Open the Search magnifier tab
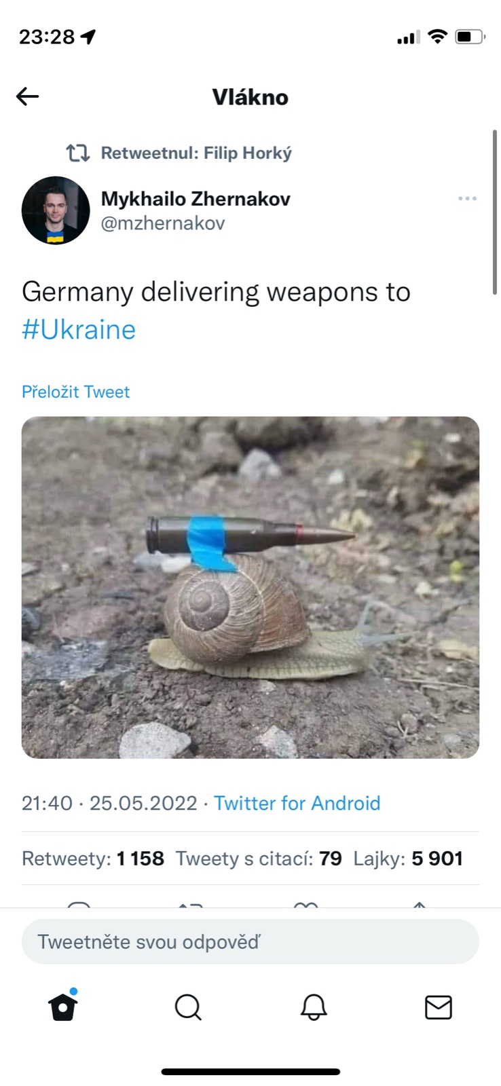501x1086 pixels. (x=188, y=1007)
